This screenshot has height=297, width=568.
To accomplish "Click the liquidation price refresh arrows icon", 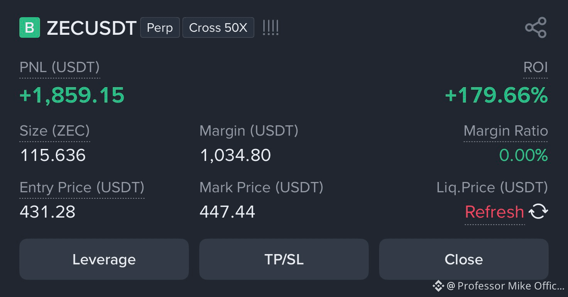I will [x=538, y=212].
